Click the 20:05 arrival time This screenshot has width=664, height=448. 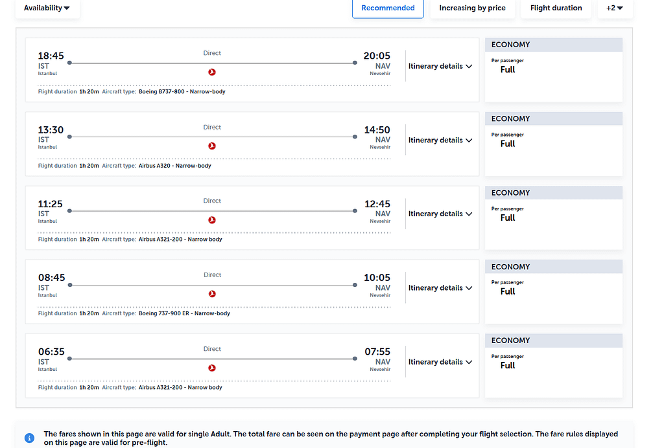(377, 56)
